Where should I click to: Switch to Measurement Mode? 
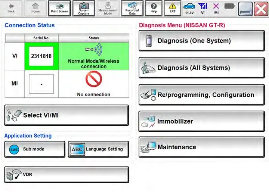tap(108, 8)
